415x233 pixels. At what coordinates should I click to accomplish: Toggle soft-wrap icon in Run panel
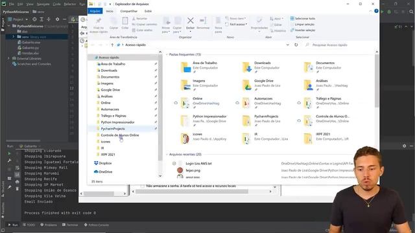[x=18, y=168]
